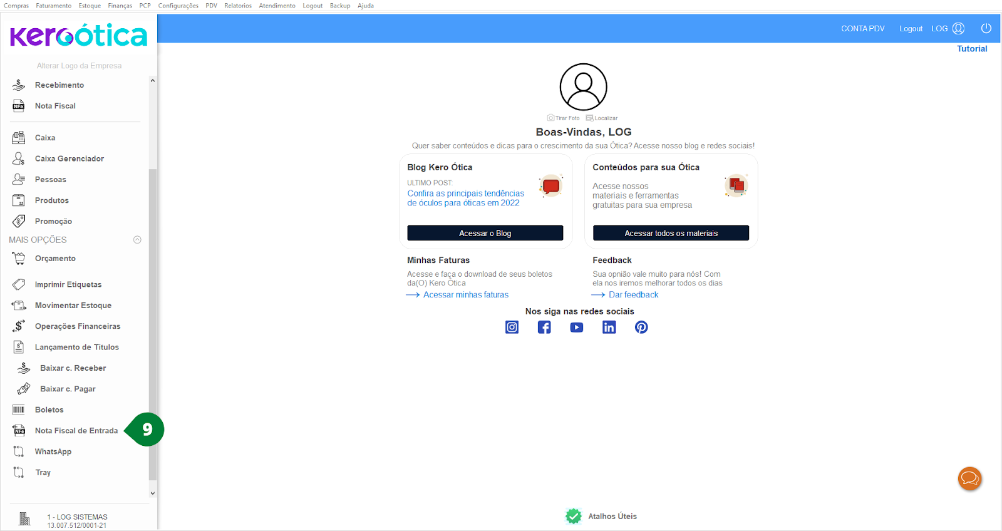1002x531 pixels.
Task: Click Acessar todos os materiais button
Action: 671,233
